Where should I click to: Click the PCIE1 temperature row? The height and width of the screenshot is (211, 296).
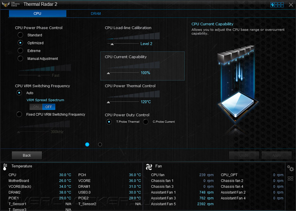coord(40,198)
